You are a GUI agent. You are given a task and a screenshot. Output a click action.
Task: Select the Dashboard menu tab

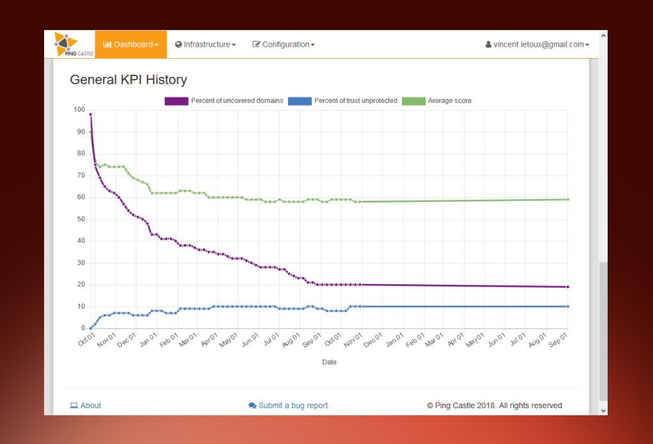point(131,44)
